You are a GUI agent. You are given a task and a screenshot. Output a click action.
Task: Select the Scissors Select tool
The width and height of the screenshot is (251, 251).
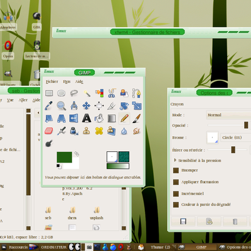(112, 93)
